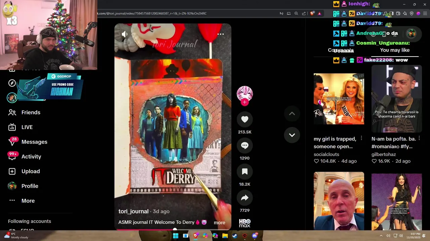Open Discord from the taskbar
This screenshot has height=241, width=430.
coord(255,236)
